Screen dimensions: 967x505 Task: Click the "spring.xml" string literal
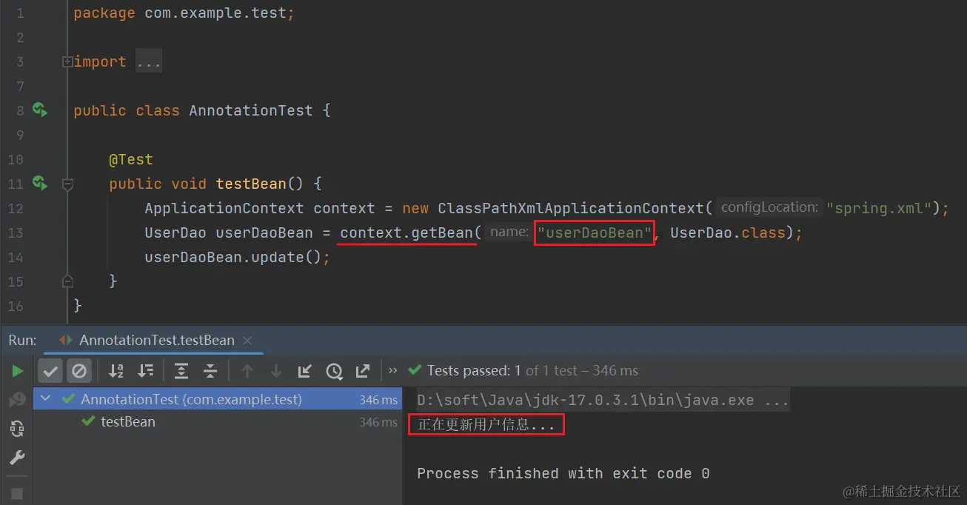click(879, 208)
